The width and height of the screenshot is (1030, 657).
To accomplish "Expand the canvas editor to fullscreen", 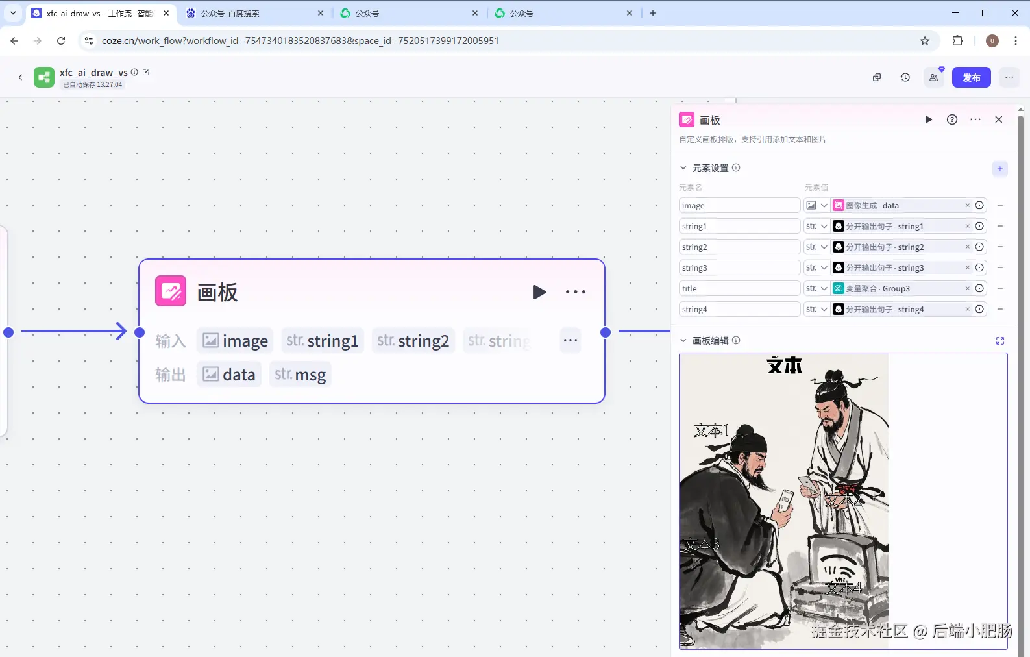I will (1000, 341).
